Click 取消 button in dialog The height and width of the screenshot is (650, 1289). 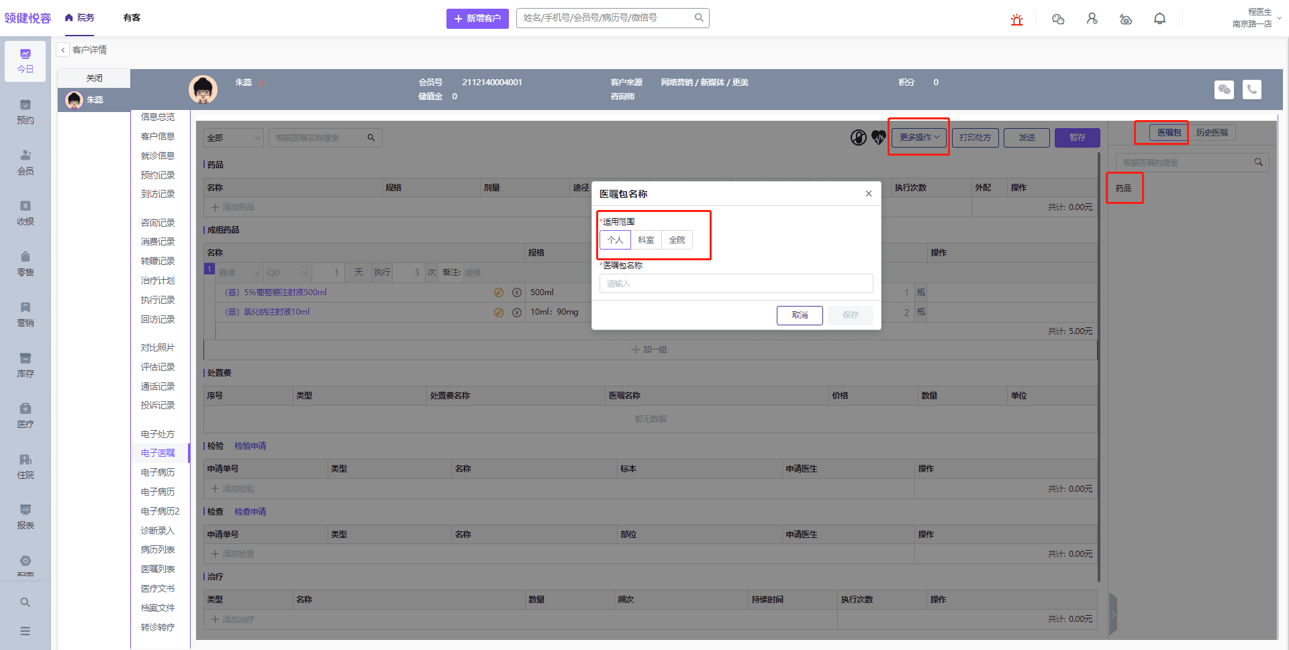tap(799, 315)
